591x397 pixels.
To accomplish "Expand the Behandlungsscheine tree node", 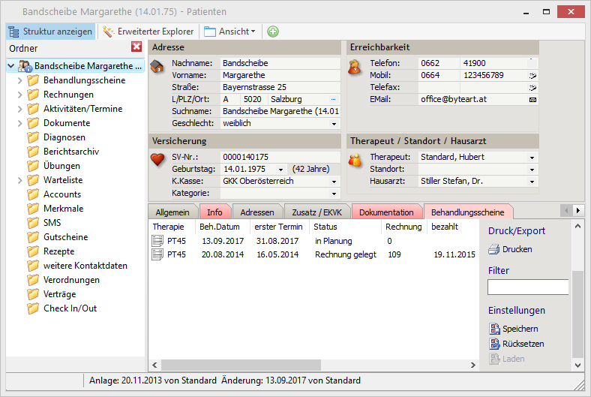I will (x=19, y=81).
